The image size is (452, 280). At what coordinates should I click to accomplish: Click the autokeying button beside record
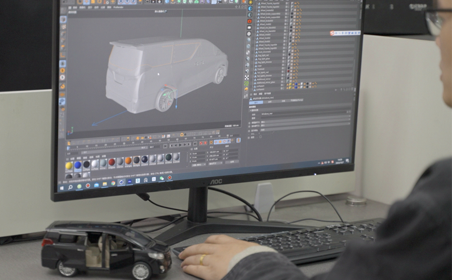pyautogui.click(x=206, y=143)
